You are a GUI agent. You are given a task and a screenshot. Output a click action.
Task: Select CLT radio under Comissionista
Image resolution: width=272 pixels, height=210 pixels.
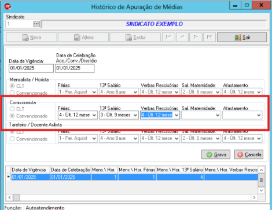point(12,109)
